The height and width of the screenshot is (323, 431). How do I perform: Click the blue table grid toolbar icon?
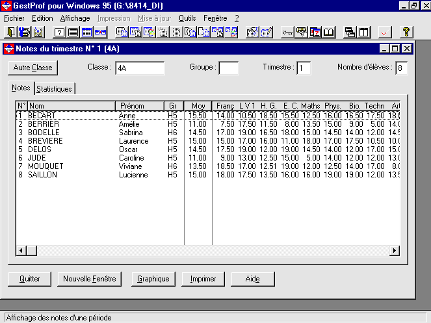point(86,32)
